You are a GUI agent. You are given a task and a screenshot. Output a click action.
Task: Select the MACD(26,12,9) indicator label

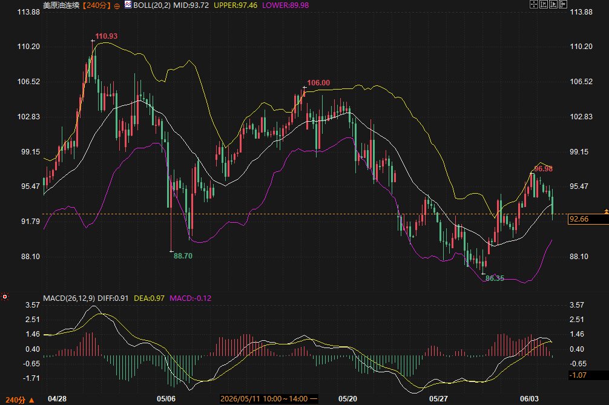point(69,298)
